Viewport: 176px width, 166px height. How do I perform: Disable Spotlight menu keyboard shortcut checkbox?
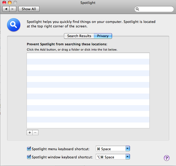(x=29, y=149)
